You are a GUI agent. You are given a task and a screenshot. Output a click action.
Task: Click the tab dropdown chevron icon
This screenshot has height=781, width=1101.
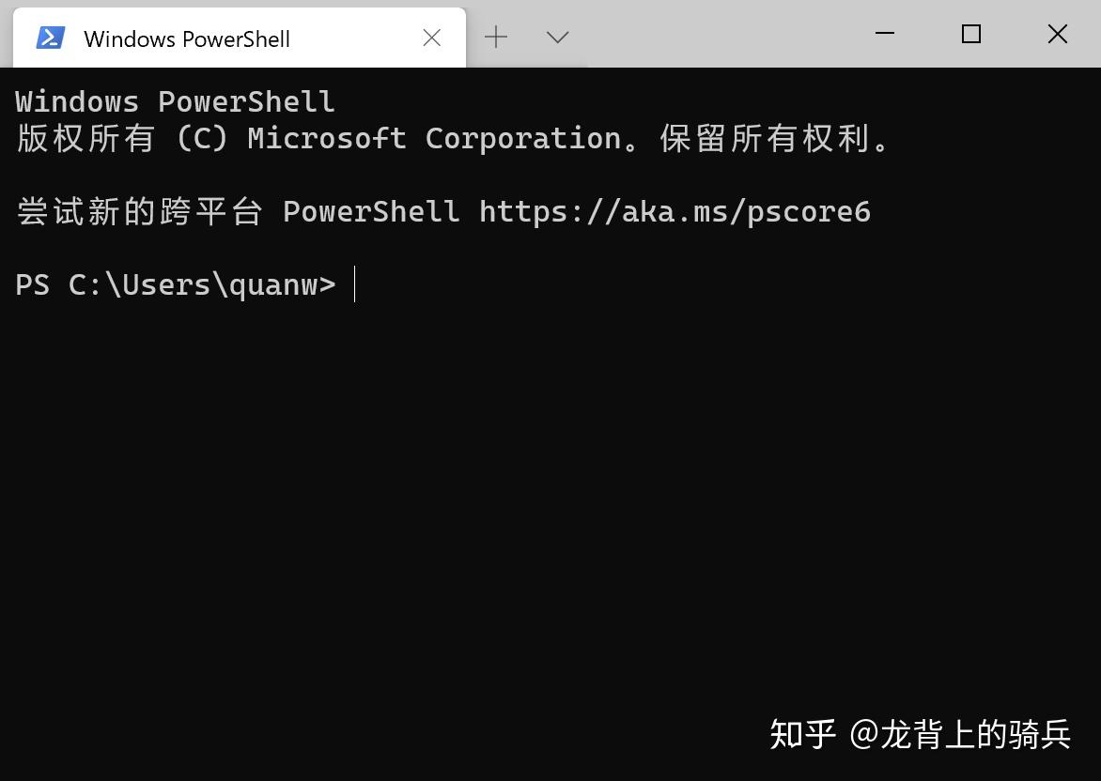(x=556, y=37)
